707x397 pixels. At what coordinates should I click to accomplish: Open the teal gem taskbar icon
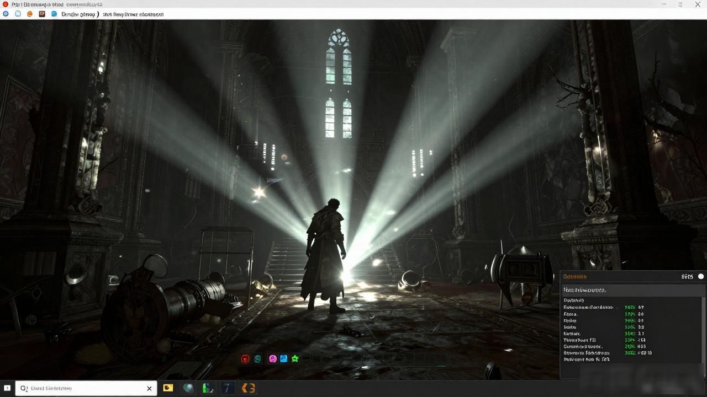click(189, 388)
